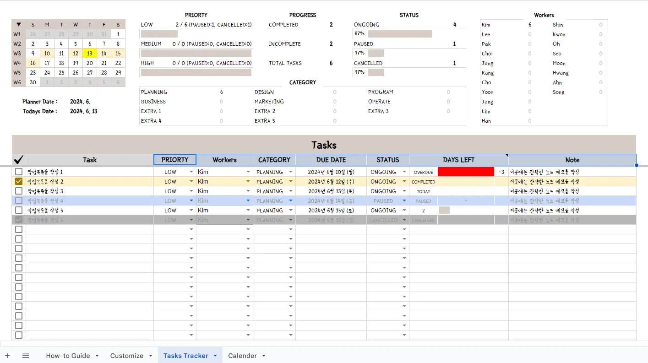The width and height of the screenshot is (648, 363).
Task: Click the Shin worker name in Workers panel
Action: tap(558, 25)
